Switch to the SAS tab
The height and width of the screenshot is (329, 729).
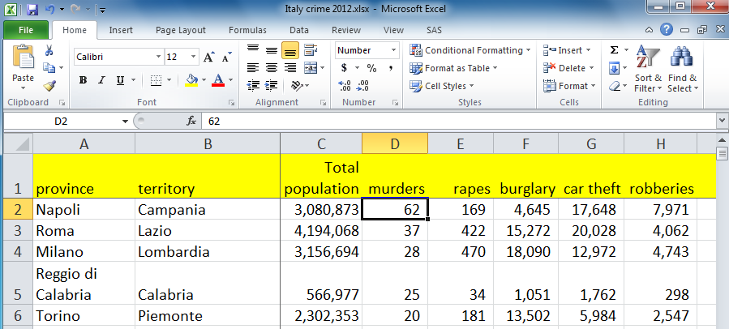[435, 30]
